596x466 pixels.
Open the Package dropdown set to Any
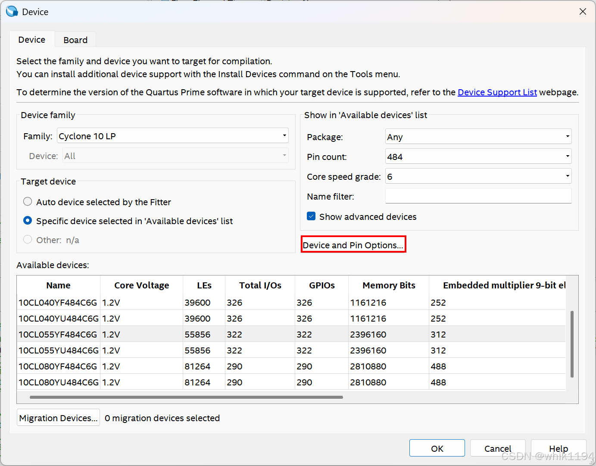478,137
